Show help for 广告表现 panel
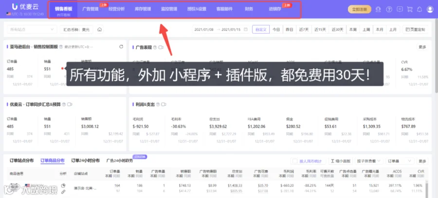 point(155,48)
